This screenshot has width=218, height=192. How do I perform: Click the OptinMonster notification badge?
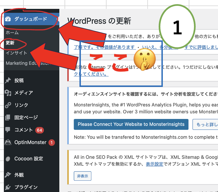pyautogui.click(x=52, y=143)
